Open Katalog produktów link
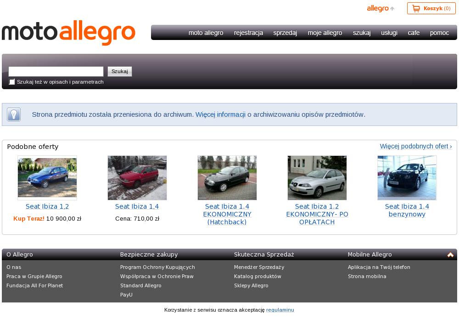This screenshot has width=459, height=319. 257,276
